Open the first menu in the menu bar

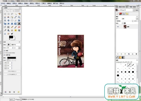(x=3, y=3)
